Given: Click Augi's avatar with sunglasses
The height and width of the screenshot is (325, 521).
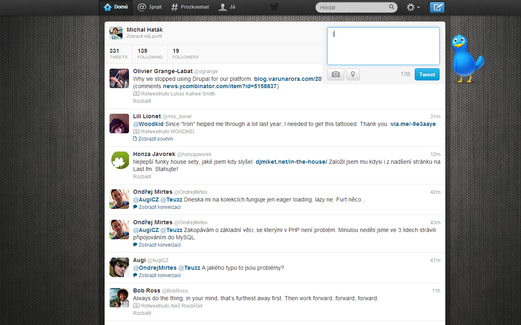Looking at the screenshot, I should (119, 267).
